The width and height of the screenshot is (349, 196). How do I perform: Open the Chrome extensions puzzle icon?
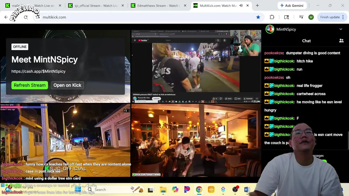point(272,17)
